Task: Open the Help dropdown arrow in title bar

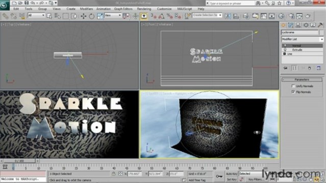Action: click(x=293, y=3)
